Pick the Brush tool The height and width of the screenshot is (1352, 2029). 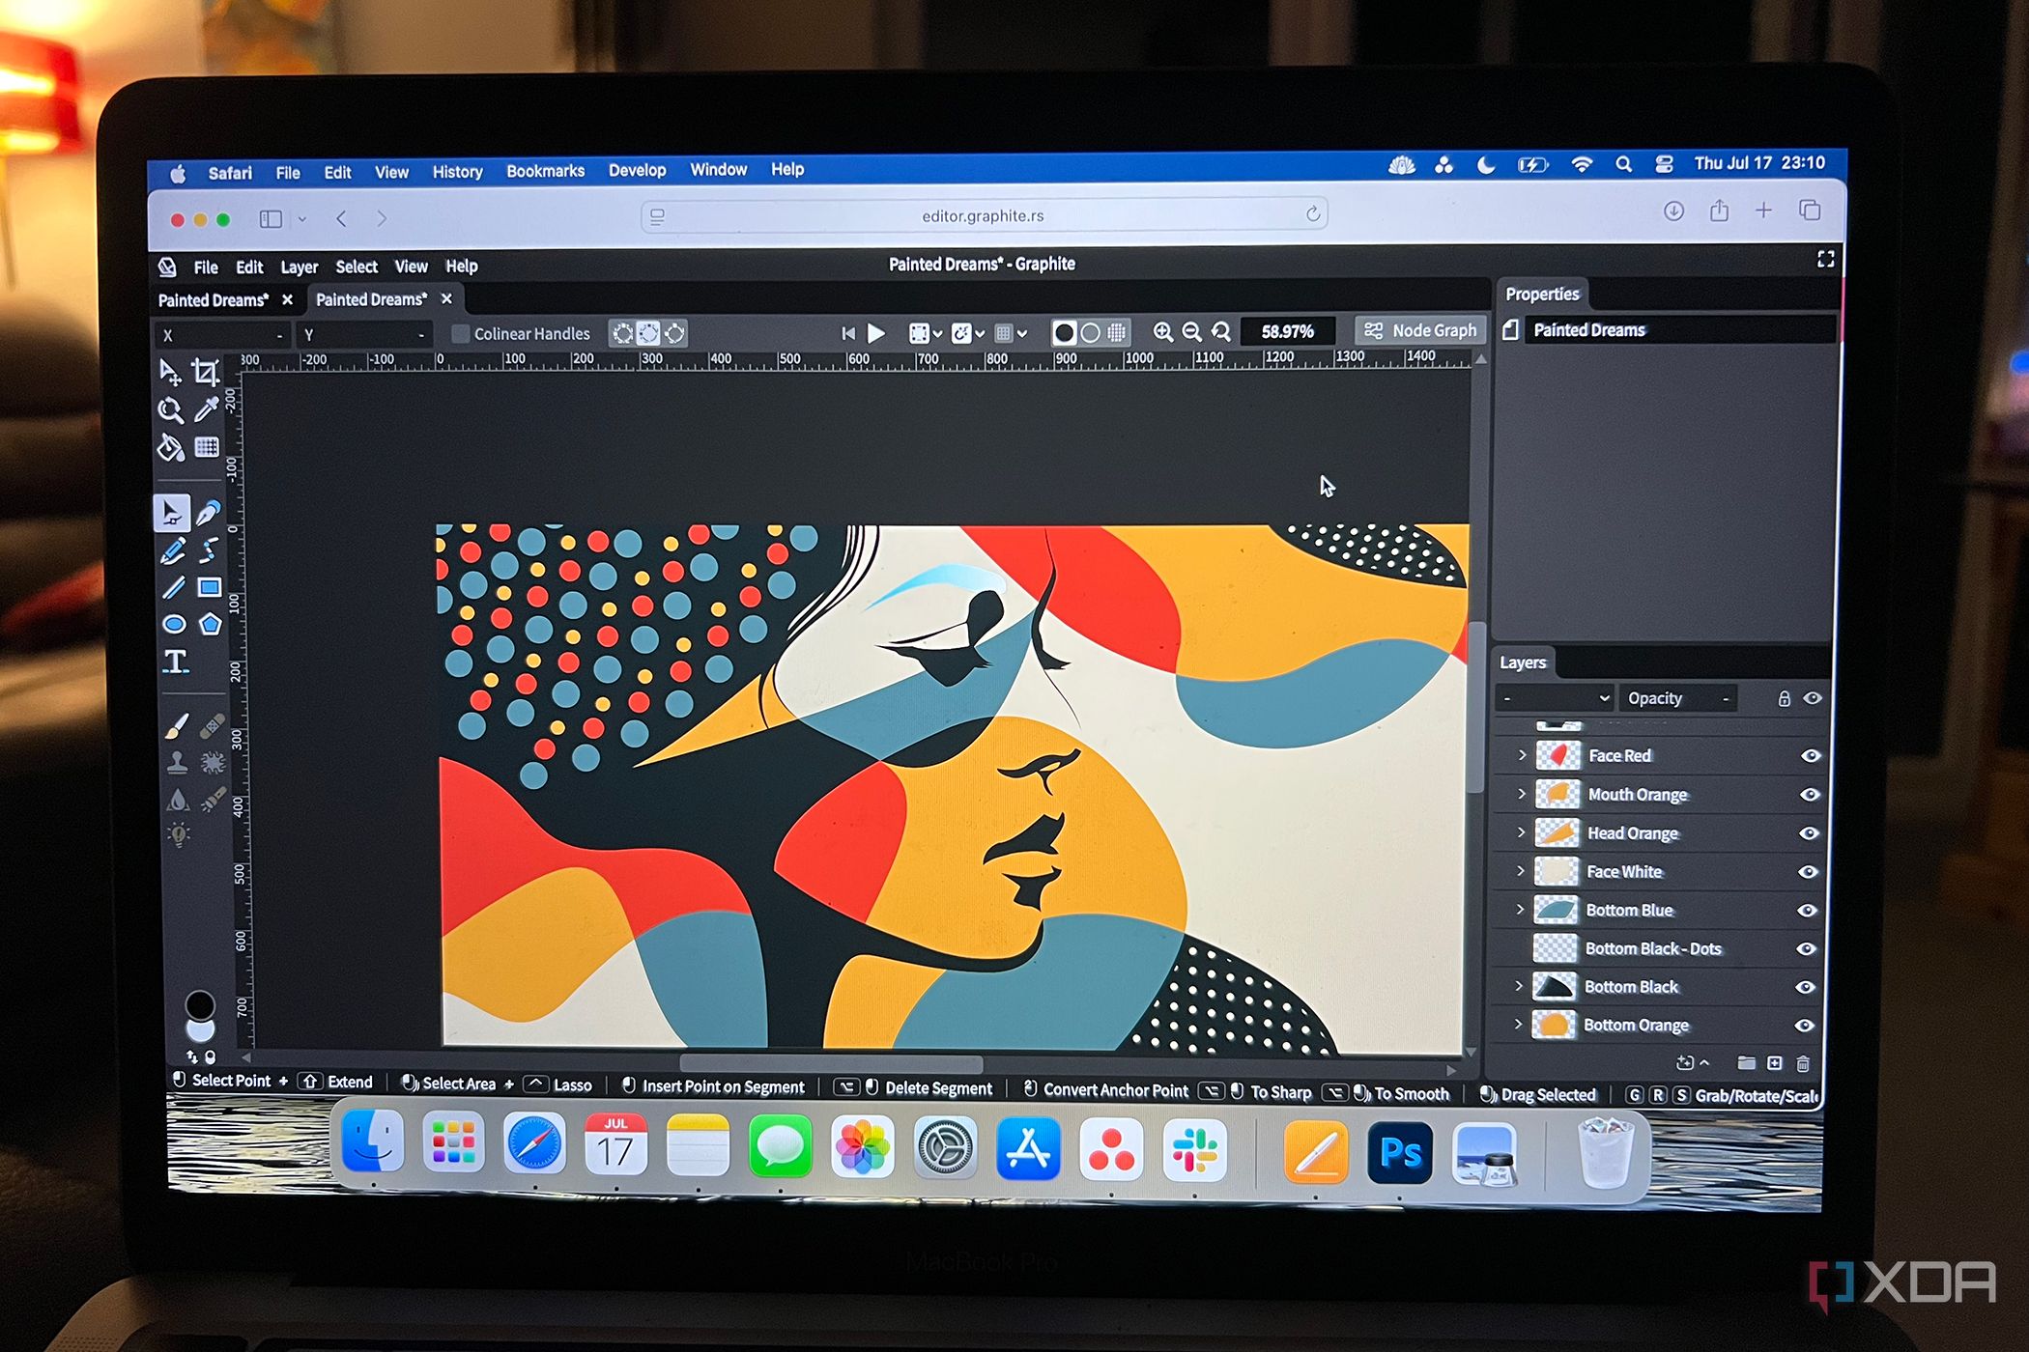click(177, 726)
